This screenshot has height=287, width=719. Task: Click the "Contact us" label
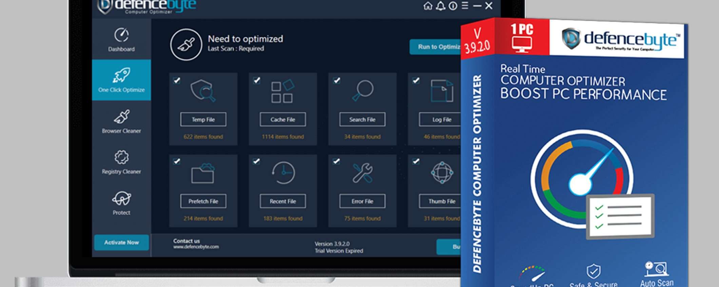point(187,241)
